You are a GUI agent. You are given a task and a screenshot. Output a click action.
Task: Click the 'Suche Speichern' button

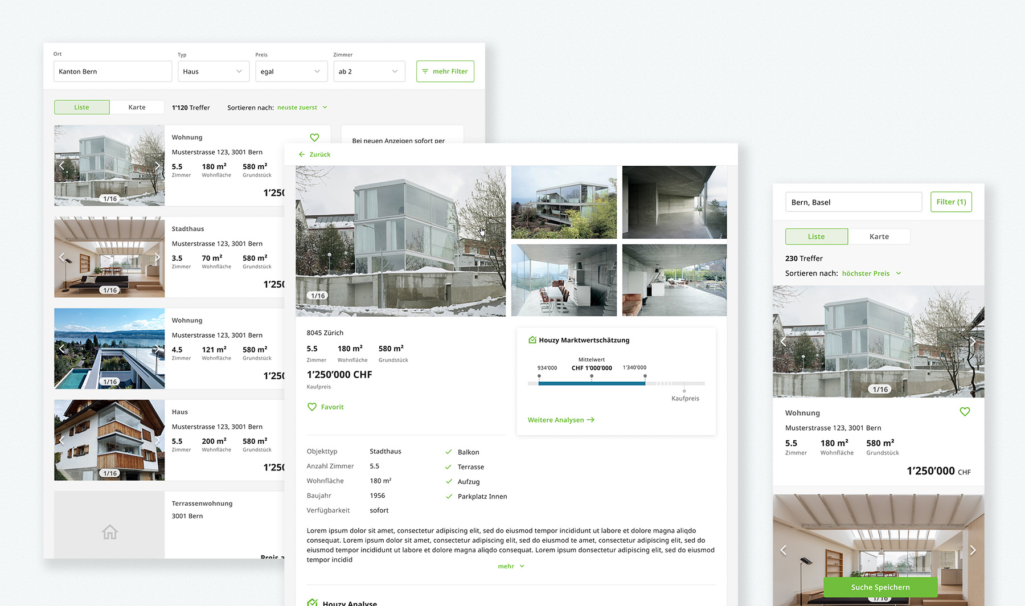coord(880,587)
